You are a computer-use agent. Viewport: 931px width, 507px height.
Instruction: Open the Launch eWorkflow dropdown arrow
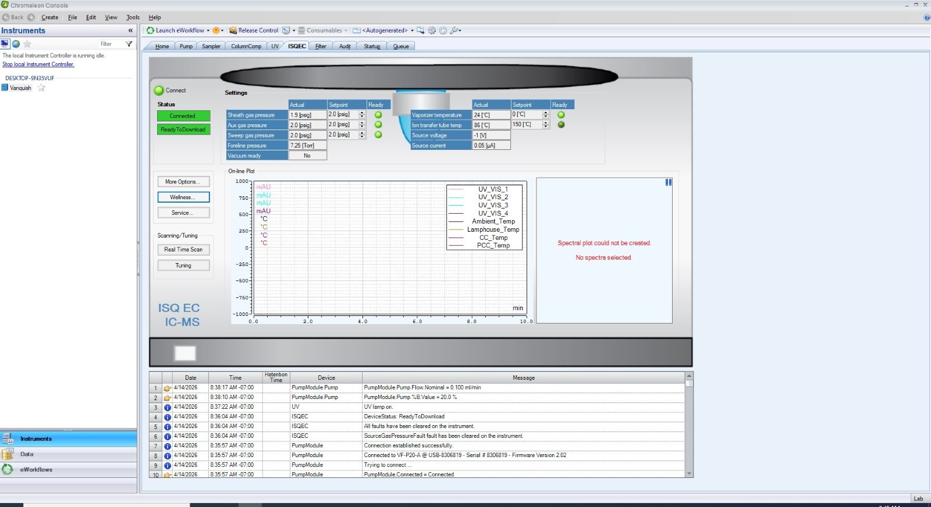(x=208, y=31)
